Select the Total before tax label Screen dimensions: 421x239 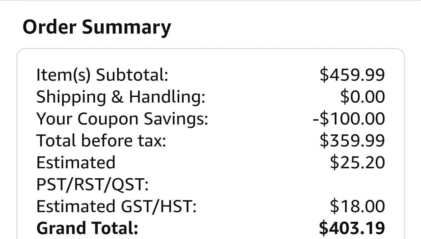click(101, 141)
